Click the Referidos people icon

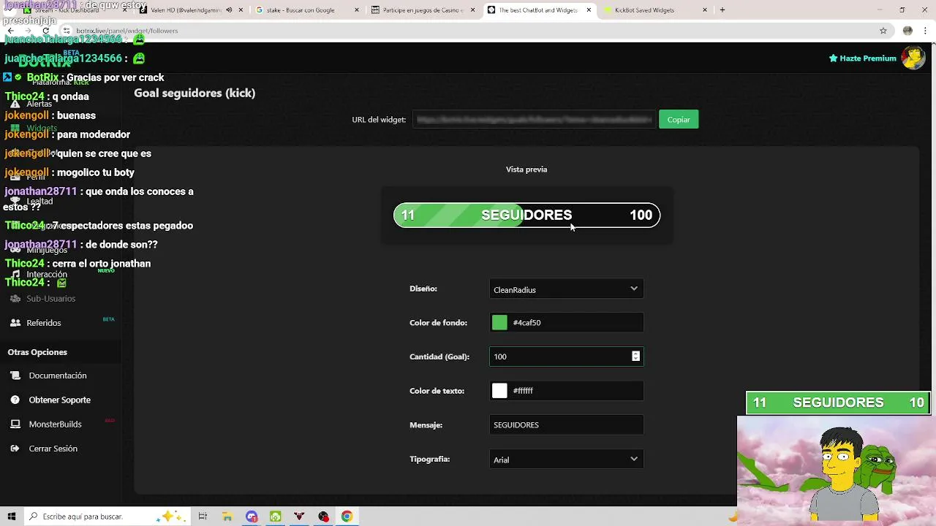point(15,323)
